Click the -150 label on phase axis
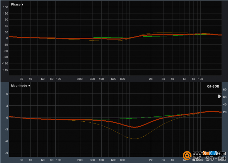This screenshot has width=228, height=163. [5, 70]
